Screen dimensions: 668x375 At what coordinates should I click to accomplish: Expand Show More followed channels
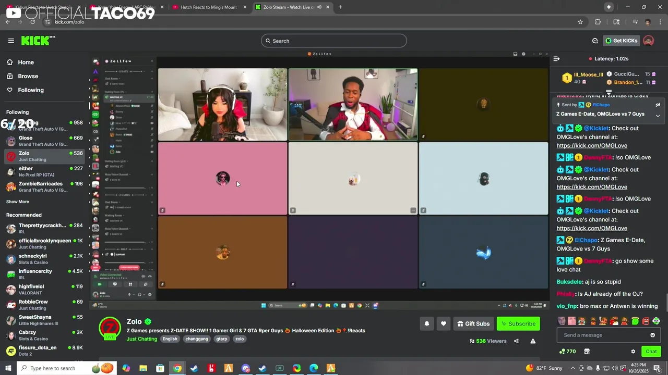pos(17,202)
